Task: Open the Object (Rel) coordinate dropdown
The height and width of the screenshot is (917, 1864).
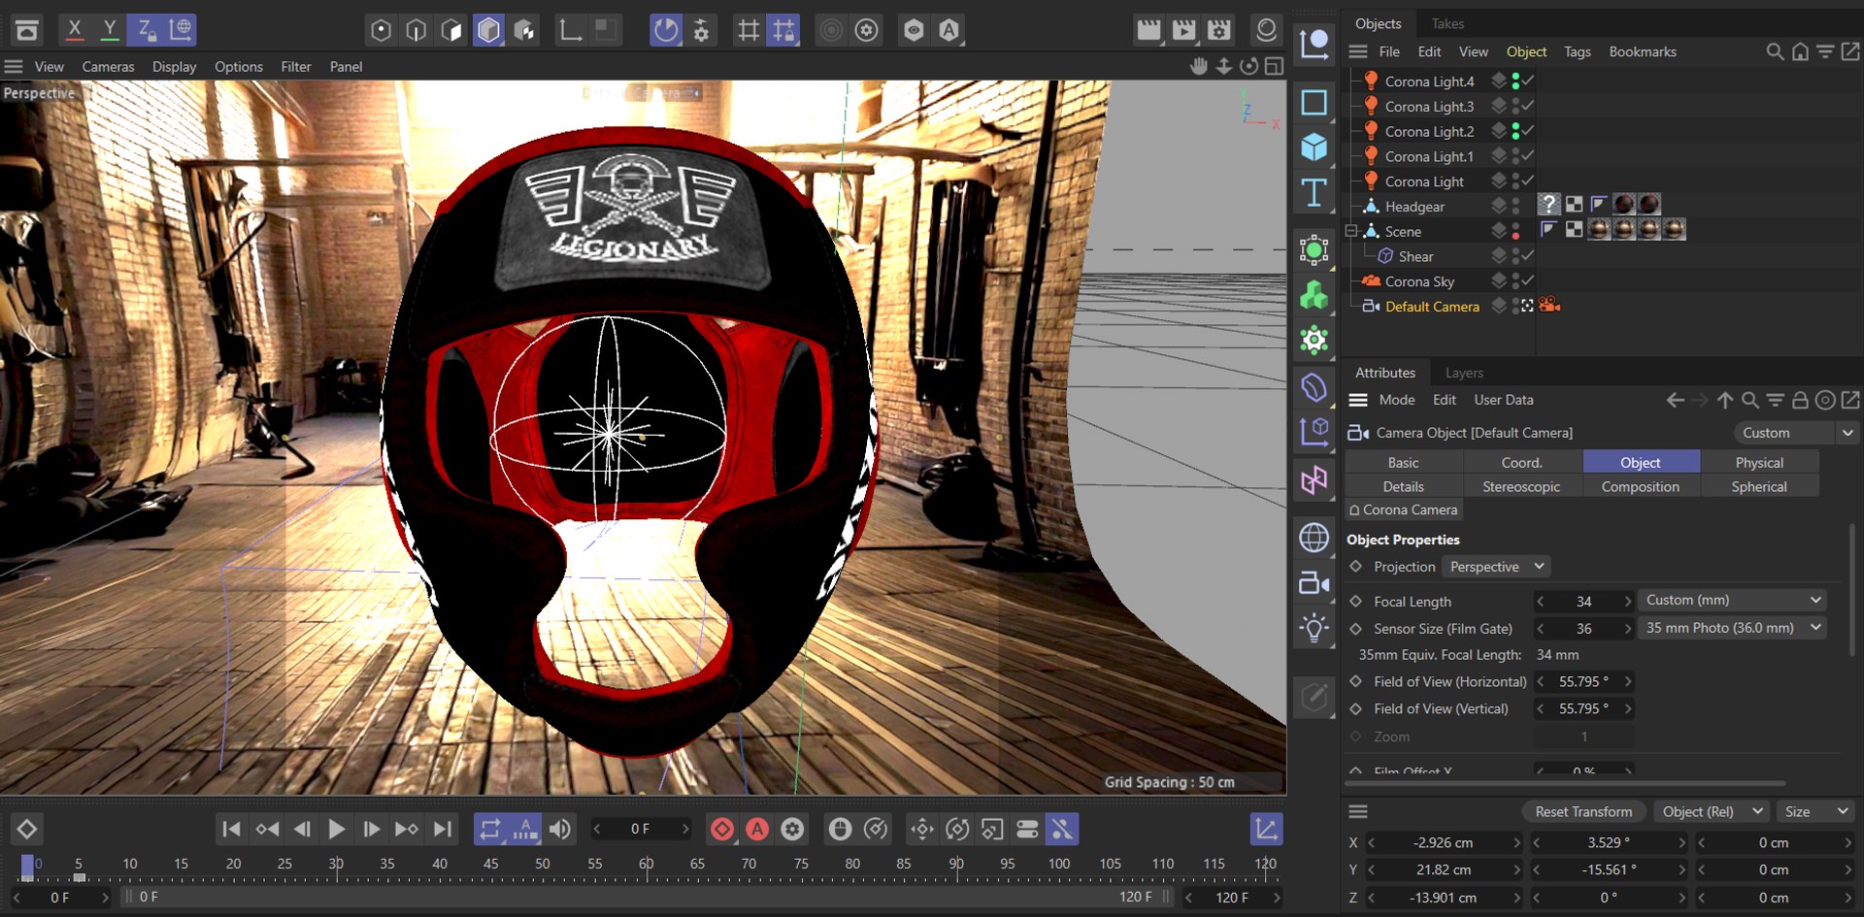Action: [x=1712, y=811]
